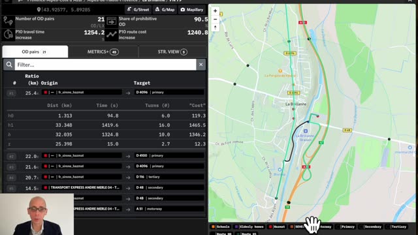Image resolution: width=418 pixels, height=235 pixels.
Task: Toggle the Tertiary roads legend layer
Action: tap(396, 227)
